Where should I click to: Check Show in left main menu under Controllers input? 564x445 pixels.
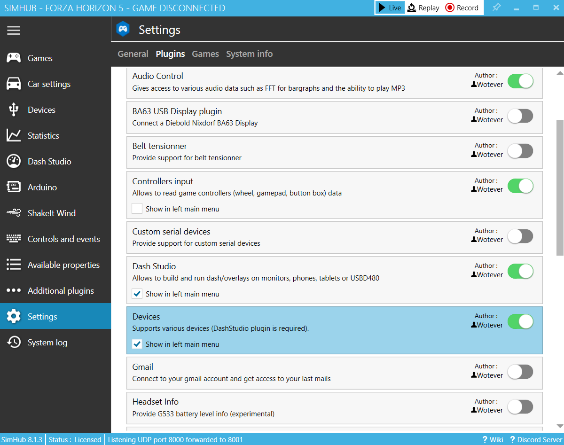tap(137, 209)
